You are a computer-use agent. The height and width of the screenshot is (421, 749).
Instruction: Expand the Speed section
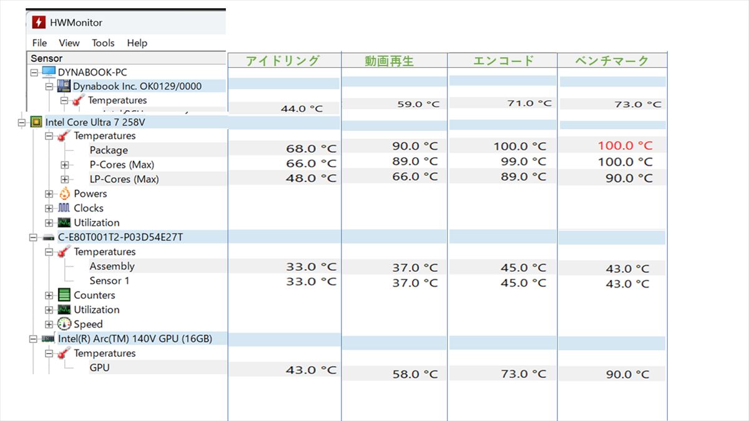pyautogui.click(x=49, y=324)
